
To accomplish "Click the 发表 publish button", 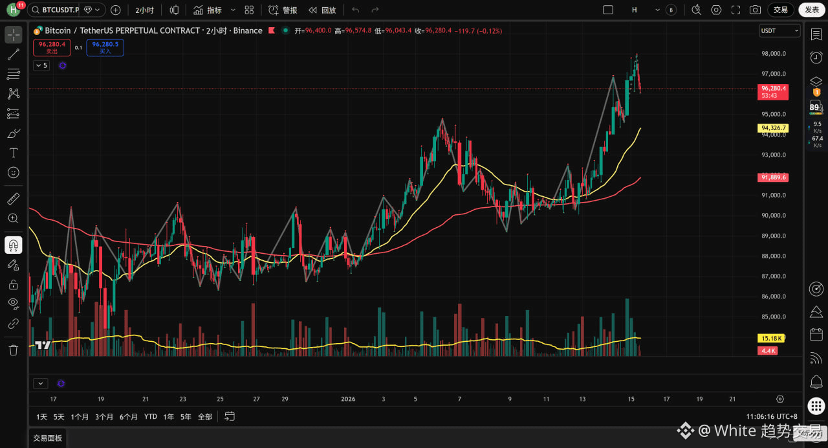I will tap(812, 10).
